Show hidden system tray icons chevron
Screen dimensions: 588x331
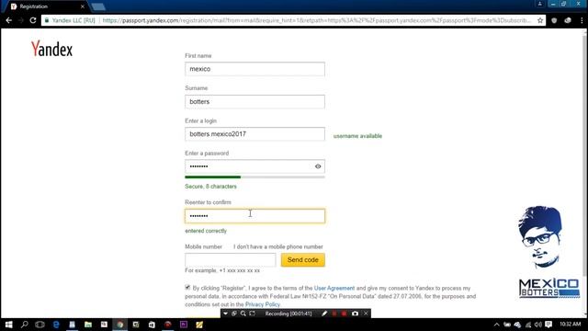496,325
